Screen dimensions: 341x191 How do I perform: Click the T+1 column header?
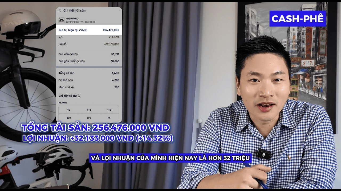point(89,110)
